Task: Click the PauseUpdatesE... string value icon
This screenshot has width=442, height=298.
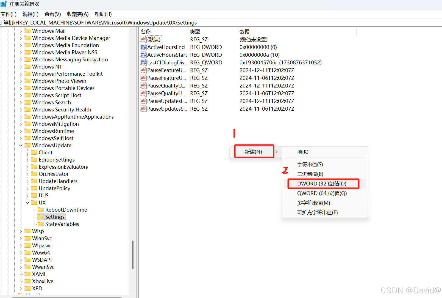Action: pos(143,101)
